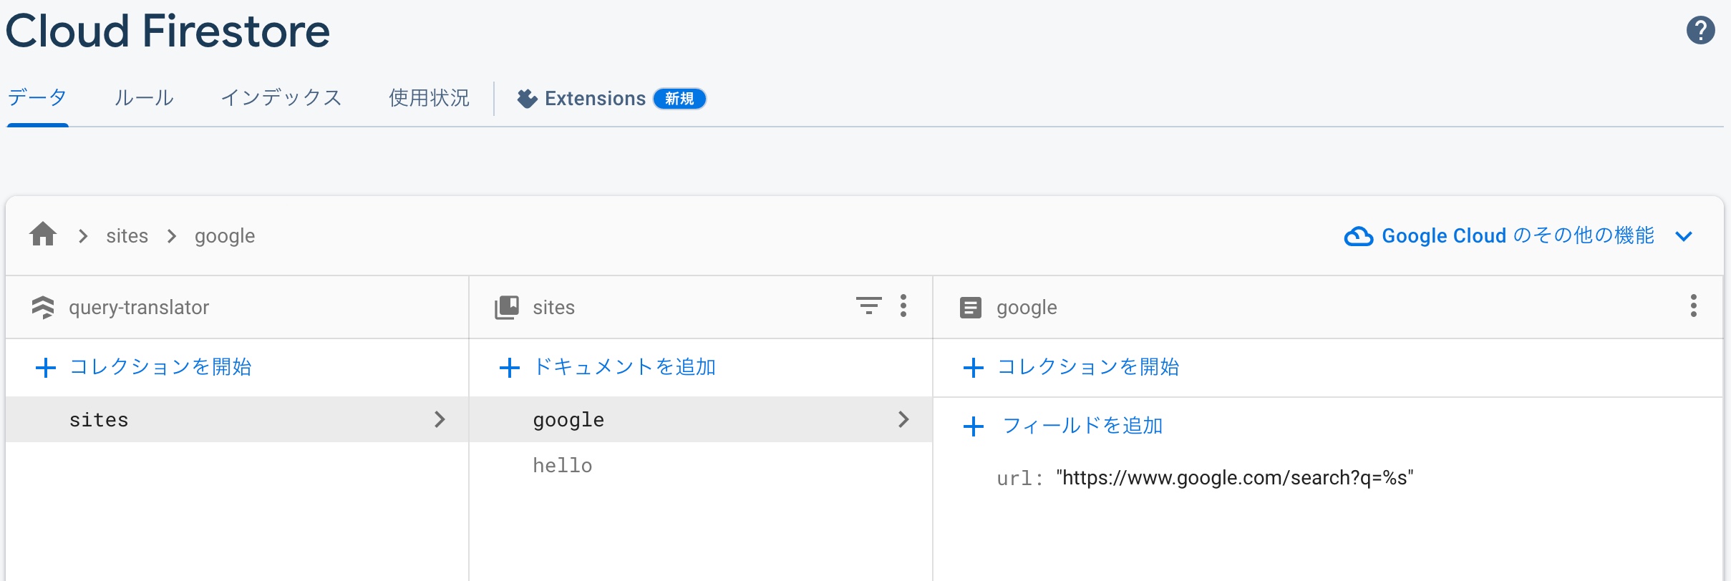The image size is (1731, 581).
Task: Expand Google Cloud other features dropdown
Action: click(x=1684, y=236)
